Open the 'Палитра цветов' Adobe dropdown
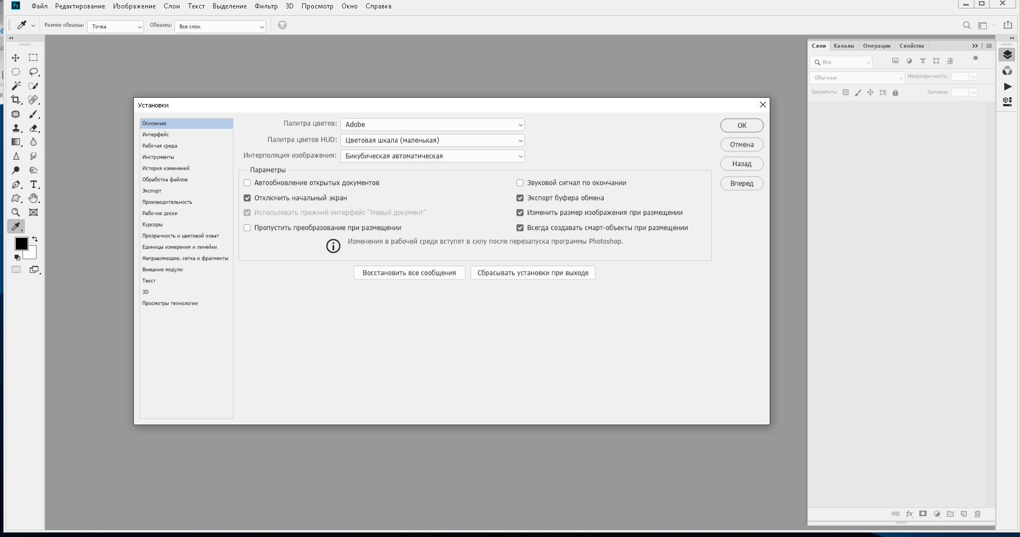 (x=433, y=124)
